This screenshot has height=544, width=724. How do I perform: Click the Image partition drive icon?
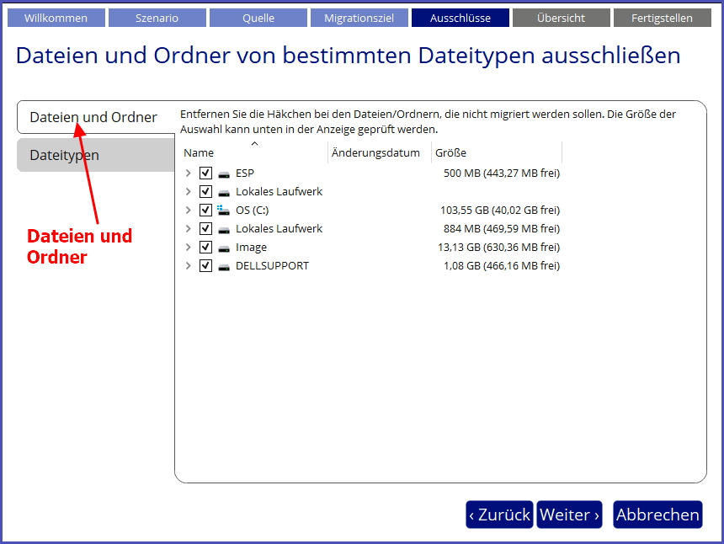pyautogui.click(x=224, y=248)
